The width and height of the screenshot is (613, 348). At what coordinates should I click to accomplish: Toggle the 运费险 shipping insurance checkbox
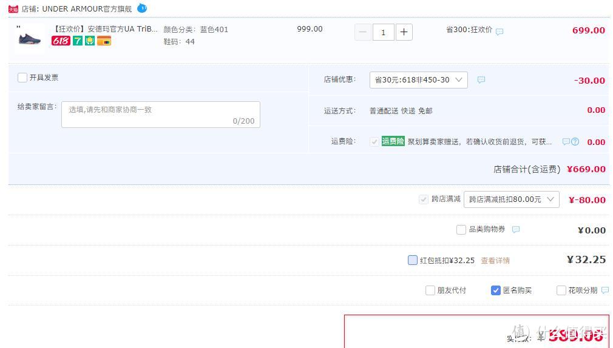click(x=374, y=141)
